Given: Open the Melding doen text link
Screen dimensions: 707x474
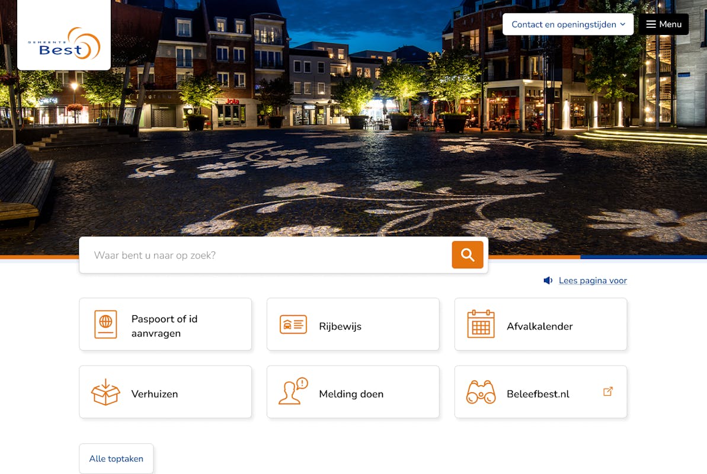Looking at the screenshot, I should coord(351,394).
